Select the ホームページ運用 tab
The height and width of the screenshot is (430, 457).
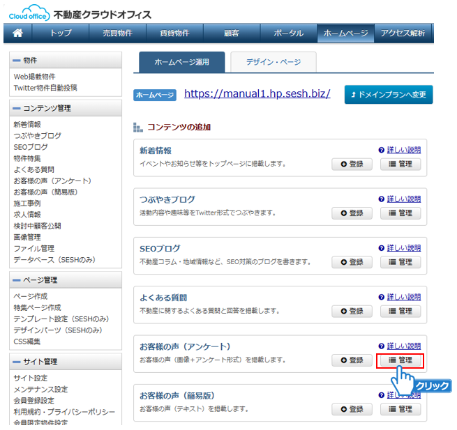(181, 62)
